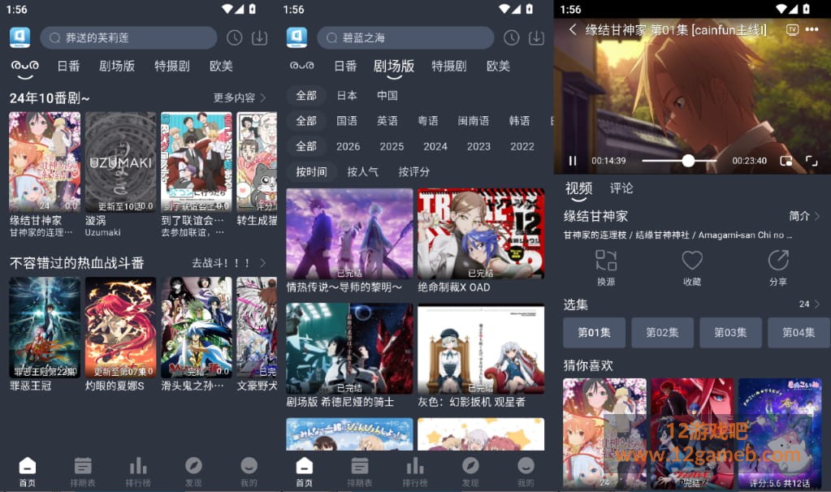The image size is (831, 492).
Task: Expand the 简介 synopsis
Action: (804, 215)
